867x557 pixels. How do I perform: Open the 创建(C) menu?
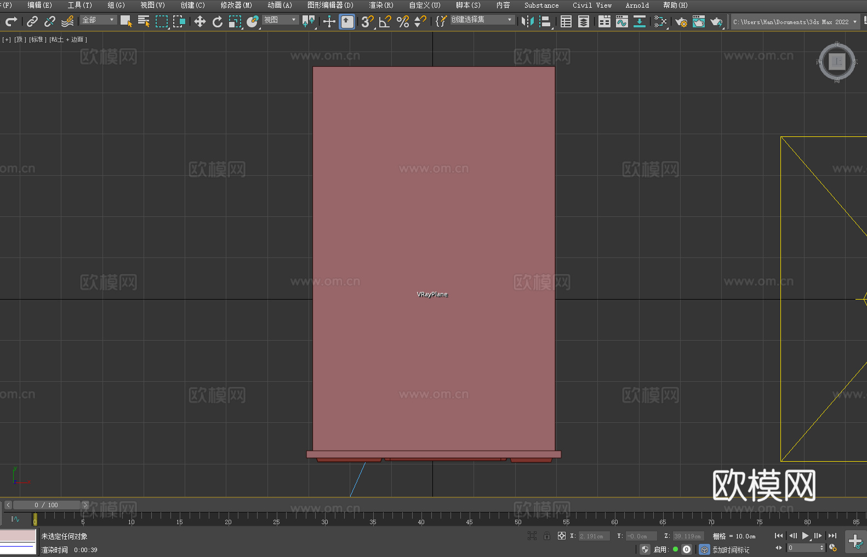pos(192,5)
